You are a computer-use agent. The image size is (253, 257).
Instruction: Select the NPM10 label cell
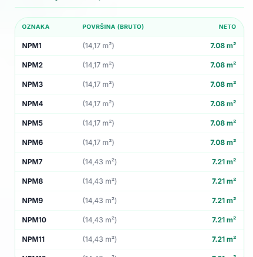coord(34,220)
